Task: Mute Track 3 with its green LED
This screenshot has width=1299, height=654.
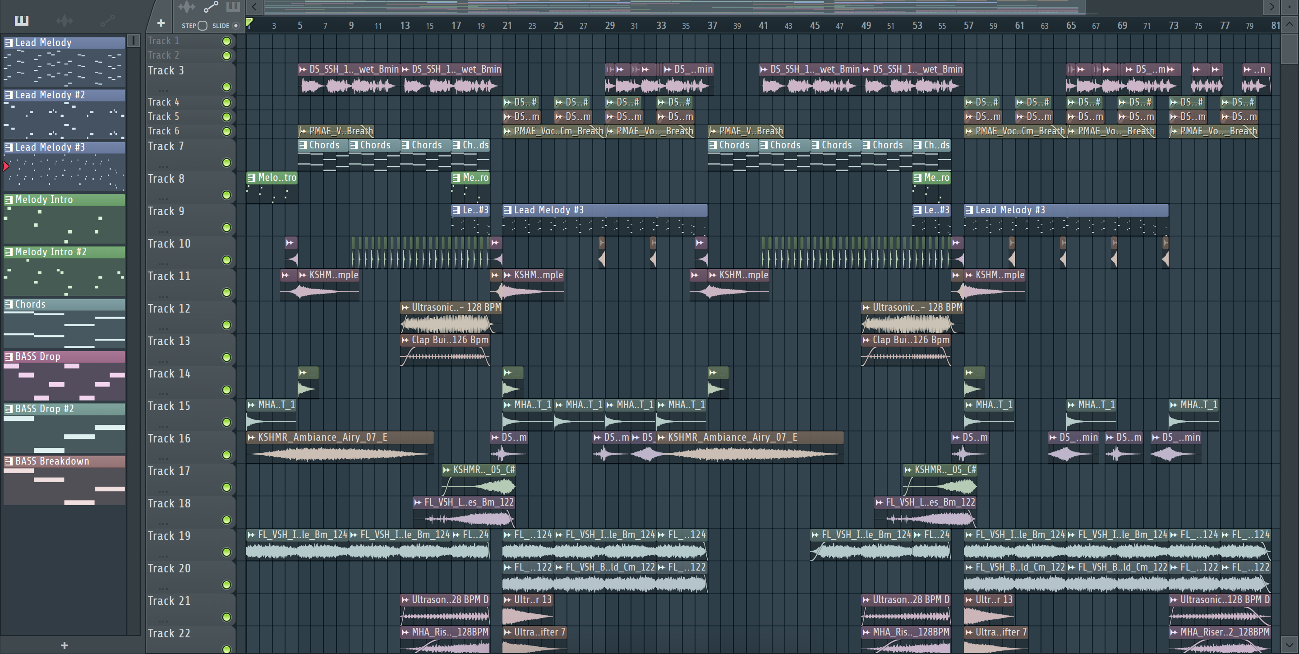Action: pos(226,87)
